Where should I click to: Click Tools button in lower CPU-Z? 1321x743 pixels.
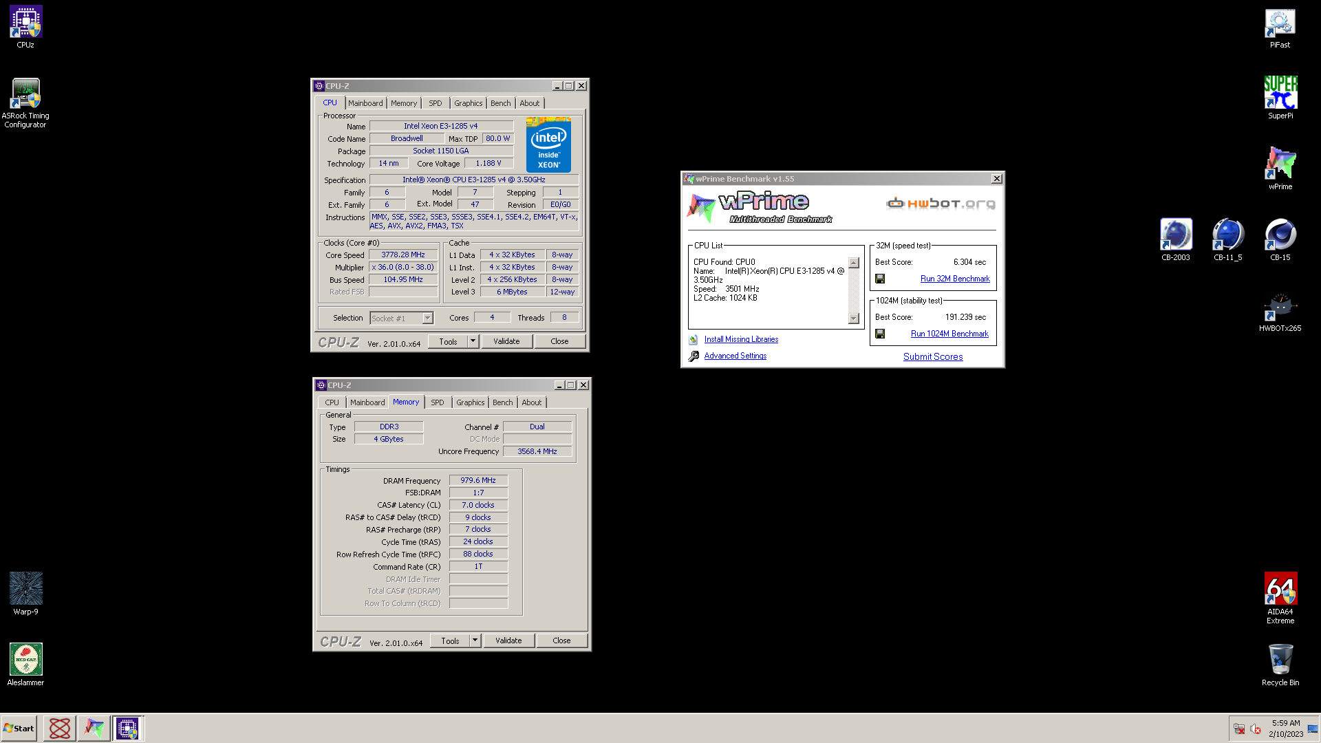point(450,640)
